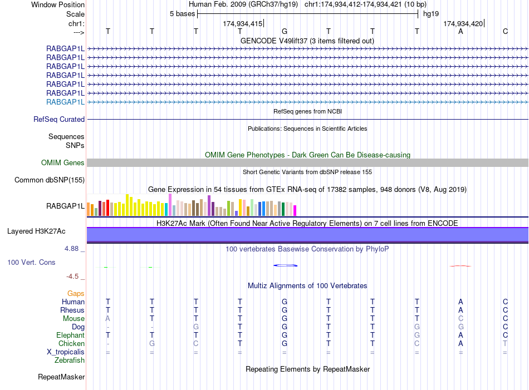Select the Zebrafish alignment row label
Image resolution: width=529 pixels, height=390 pixels.
tap(70, 361)
